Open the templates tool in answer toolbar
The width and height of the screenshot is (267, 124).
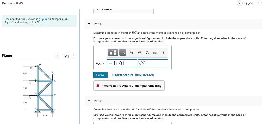click(x=114, y=53)
